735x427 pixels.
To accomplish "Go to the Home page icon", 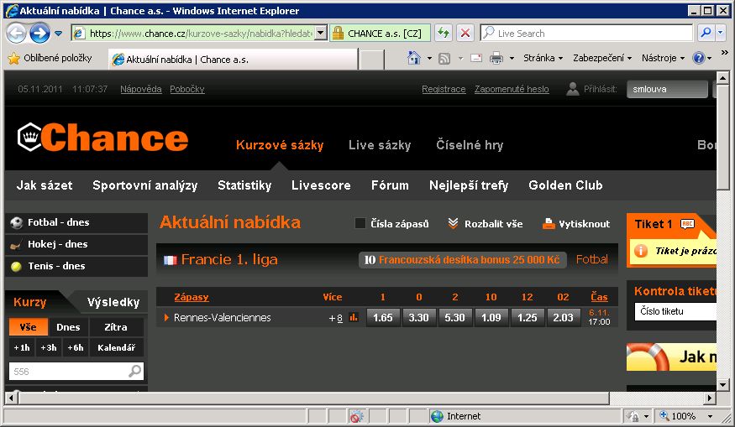I will [414, 58].
